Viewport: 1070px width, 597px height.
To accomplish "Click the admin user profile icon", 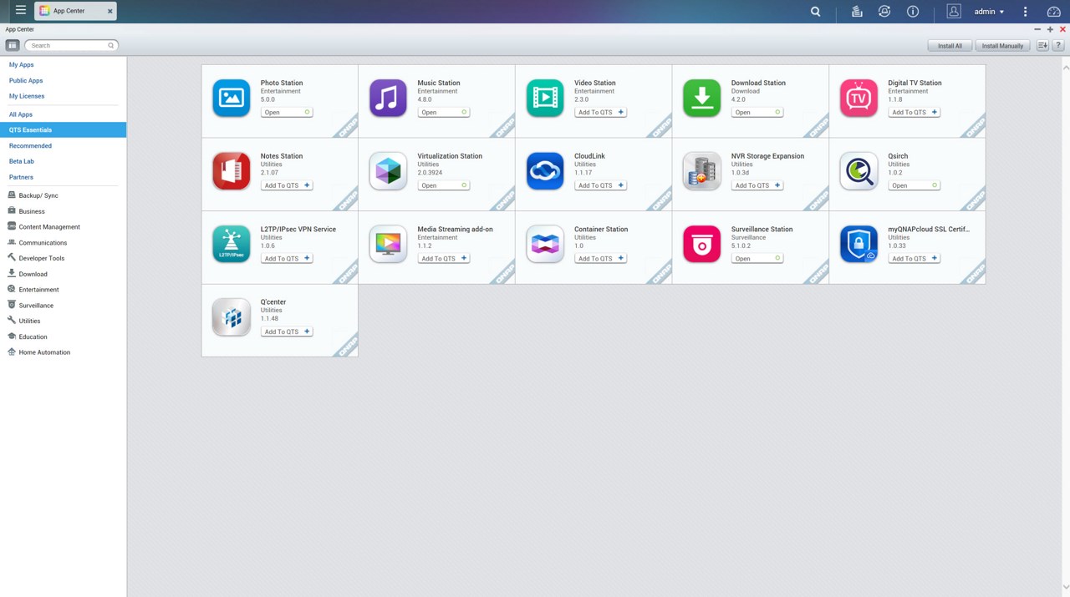I will point(954,12).
